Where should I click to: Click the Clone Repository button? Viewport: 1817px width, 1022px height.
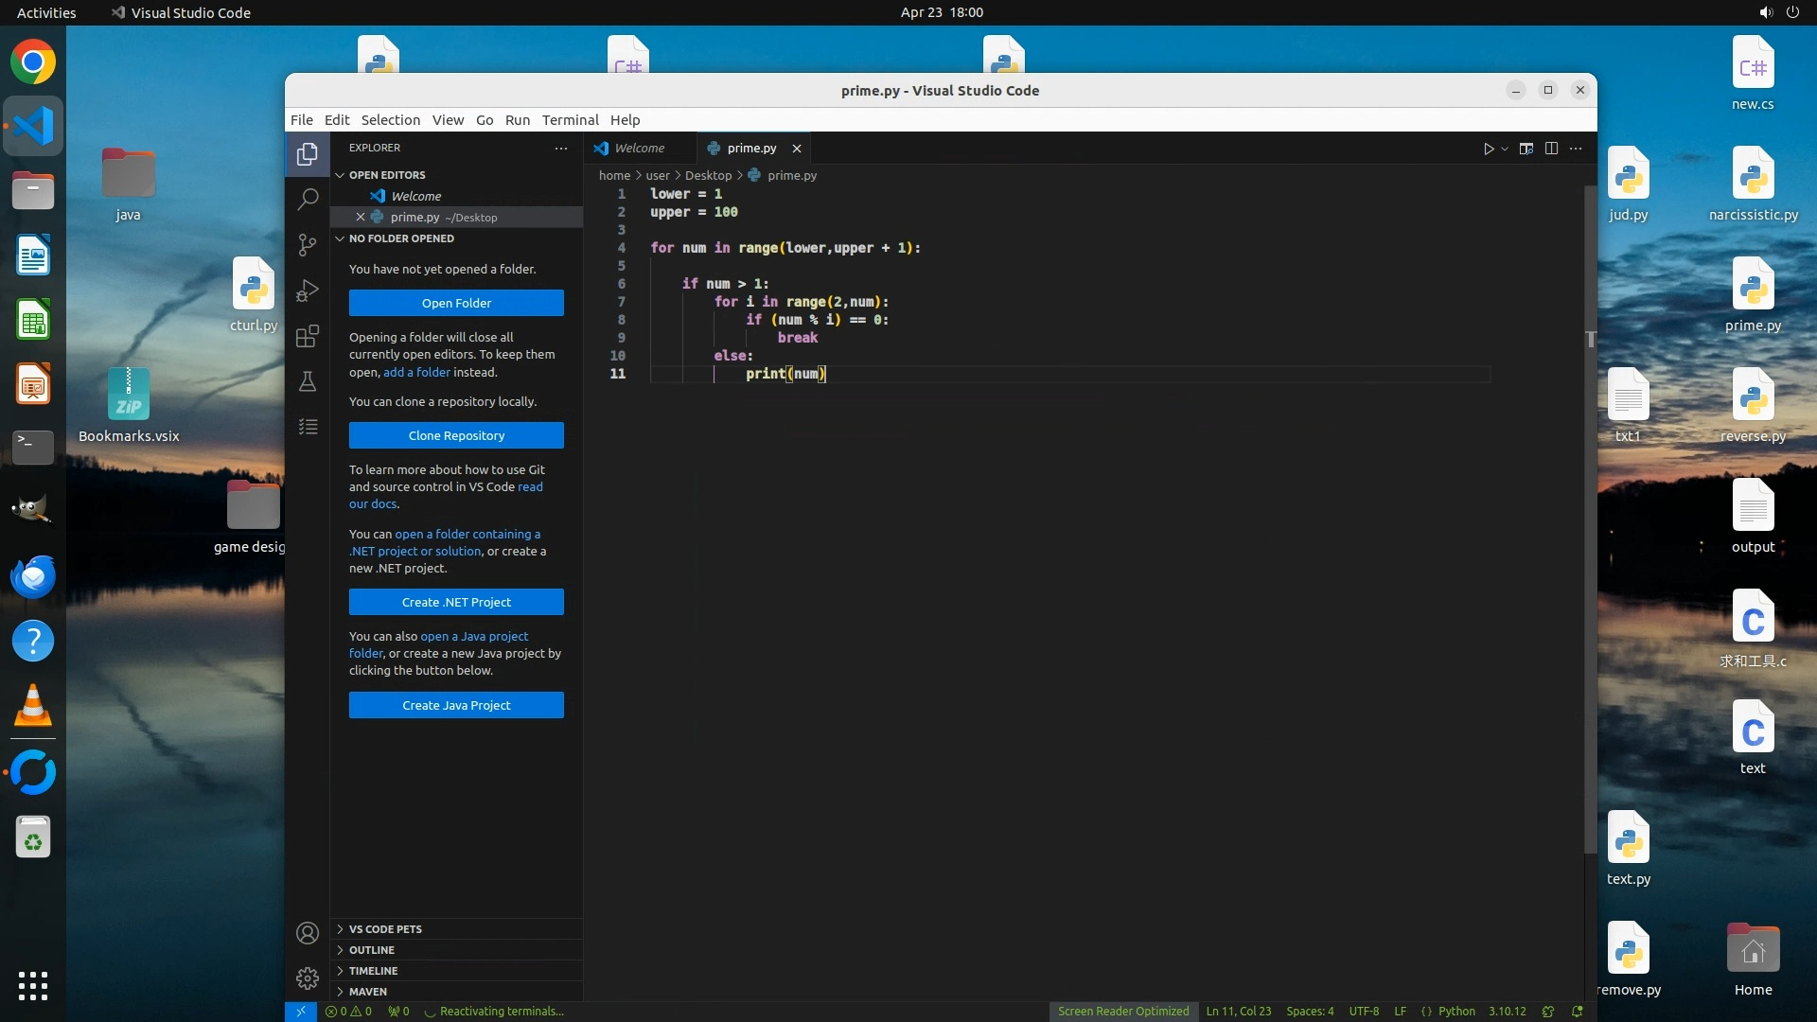(456, 435)
